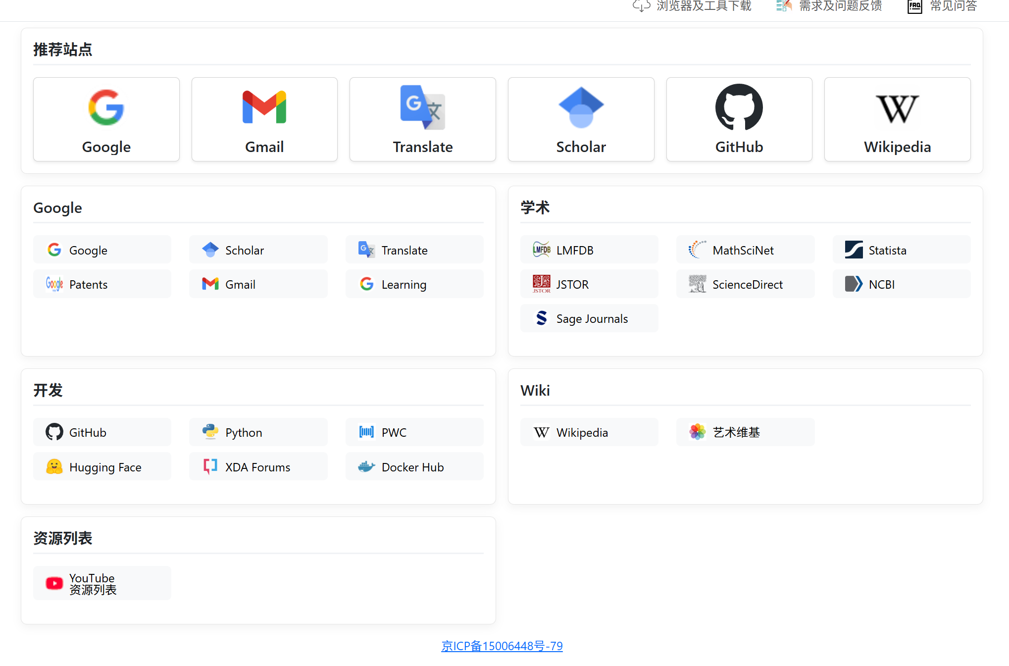
Task: Open the large Gmail card in 推荐站点
Action: [264, 119]
